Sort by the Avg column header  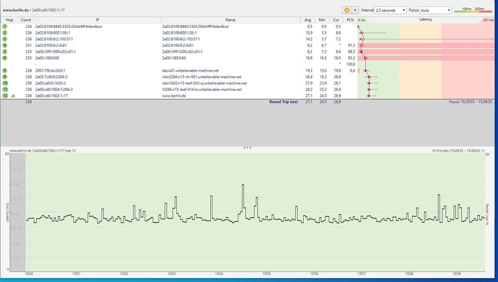point(308,20)
